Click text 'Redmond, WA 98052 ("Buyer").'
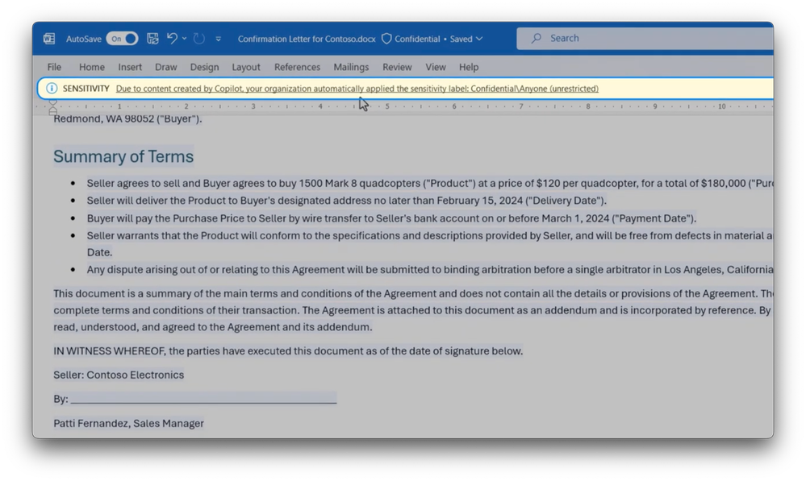The width and height of the screenshot is (806, 481). (127, 119)
